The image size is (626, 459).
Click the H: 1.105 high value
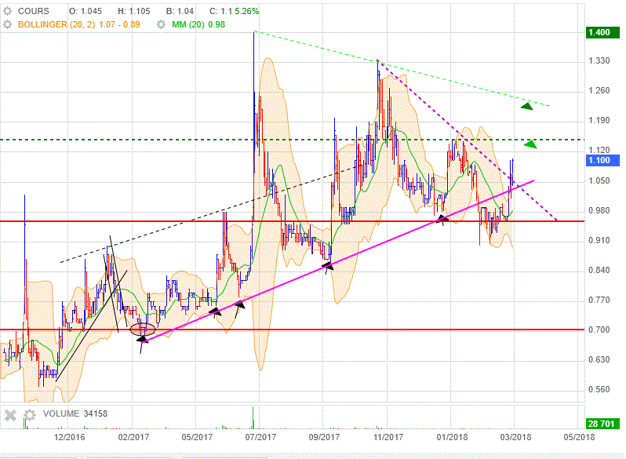133,11
